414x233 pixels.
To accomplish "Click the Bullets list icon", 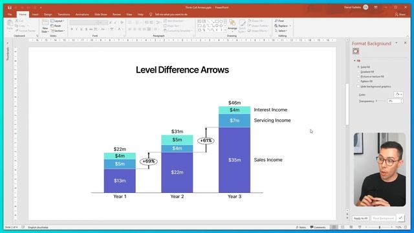I will 130,23.
